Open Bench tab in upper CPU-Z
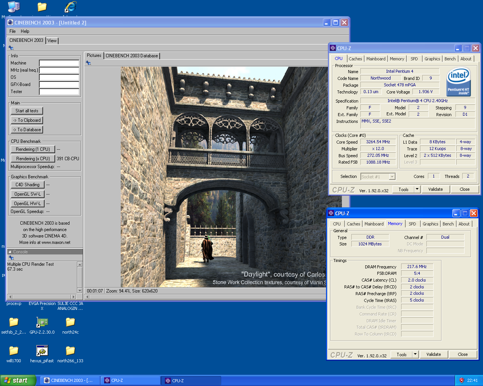The width and height of the screenshot is (483, 386). point(450,59)
